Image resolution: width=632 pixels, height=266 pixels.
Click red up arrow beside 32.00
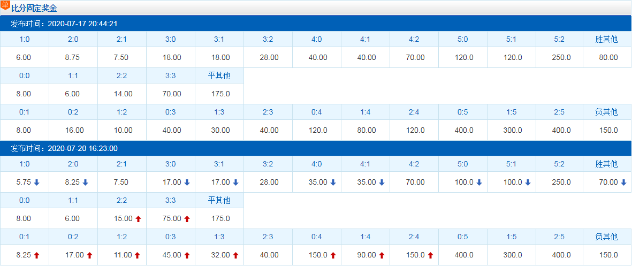[236, 255]
